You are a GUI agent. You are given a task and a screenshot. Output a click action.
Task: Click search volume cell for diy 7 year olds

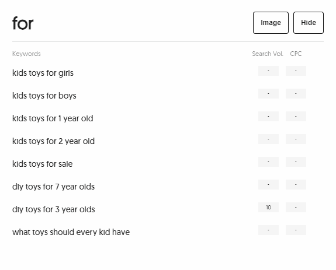tap(268, 185)
